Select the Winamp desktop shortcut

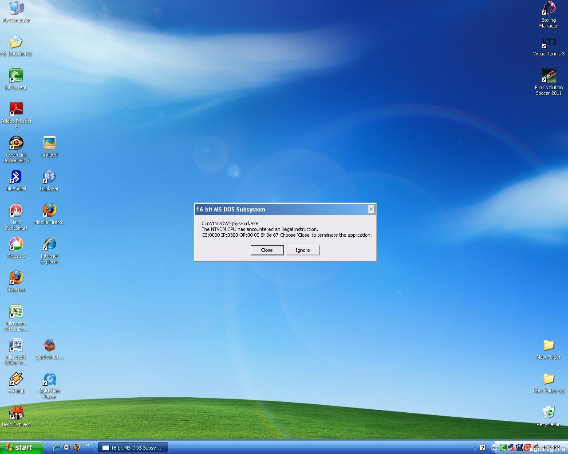(x=16, y=383)
